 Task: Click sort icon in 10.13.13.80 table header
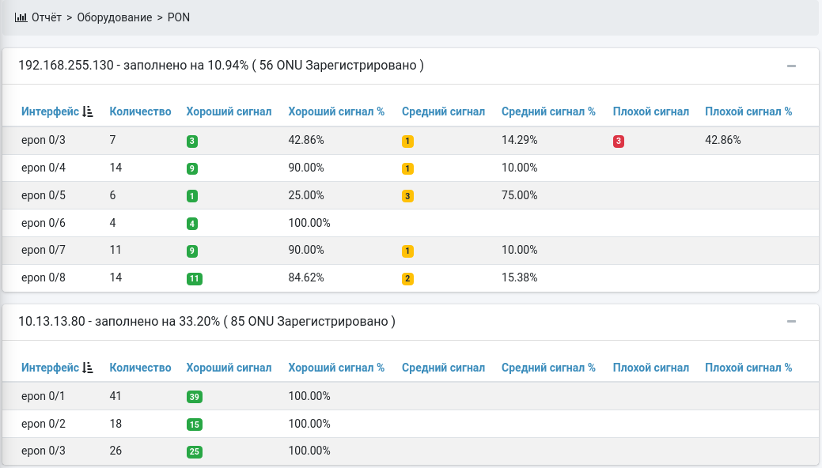88,368
